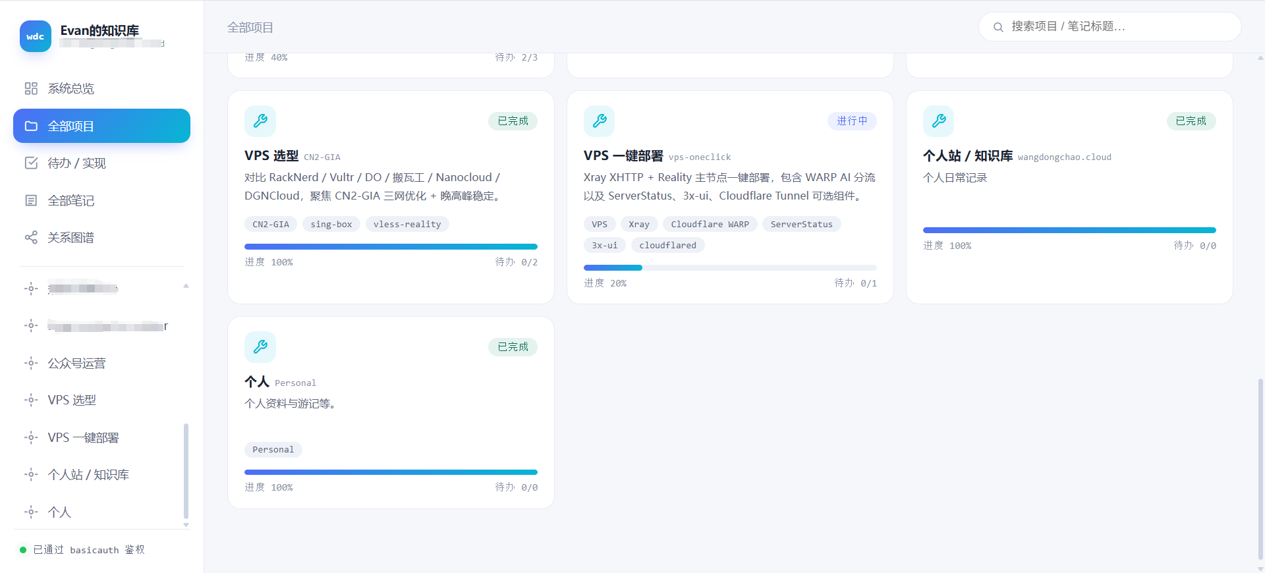Viewport: 1265px width, 573px height.
Task: Click the node icon beside 公众号运营
Action: tap(31, 363)
